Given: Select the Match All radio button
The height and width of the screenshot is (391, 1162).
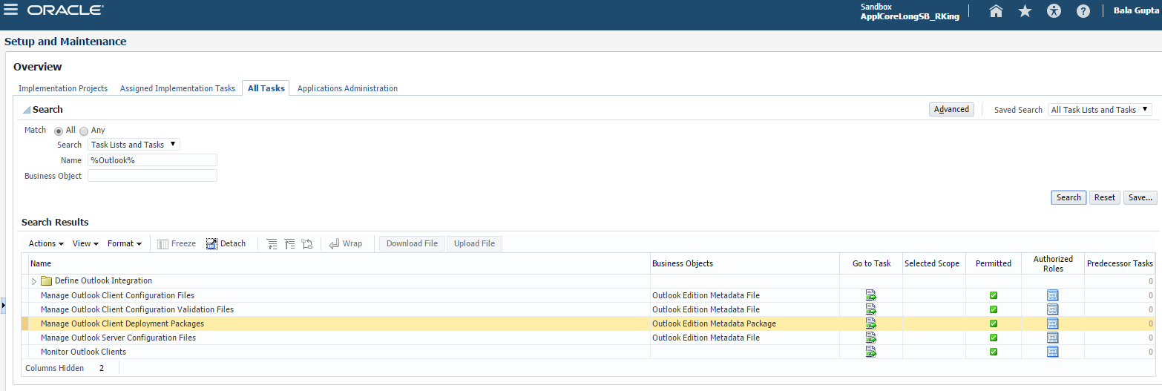Looking at the screenshot, I should pyautogui.click(x=59, y=131).
